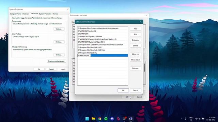Switch to the Computer Name tab
Screen dimensions: 218x122
[16, 14]
